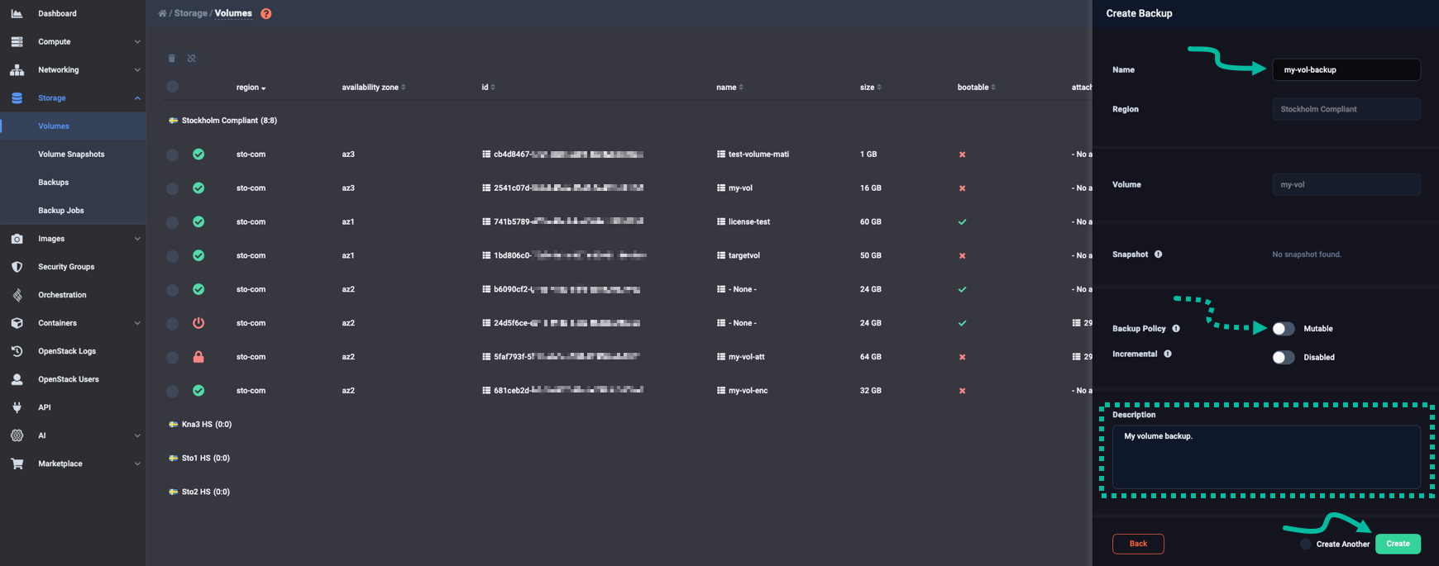Expand the Sto1 HS region group
The width and height of the screenshot is (1439, 566).
pos(199,459)
